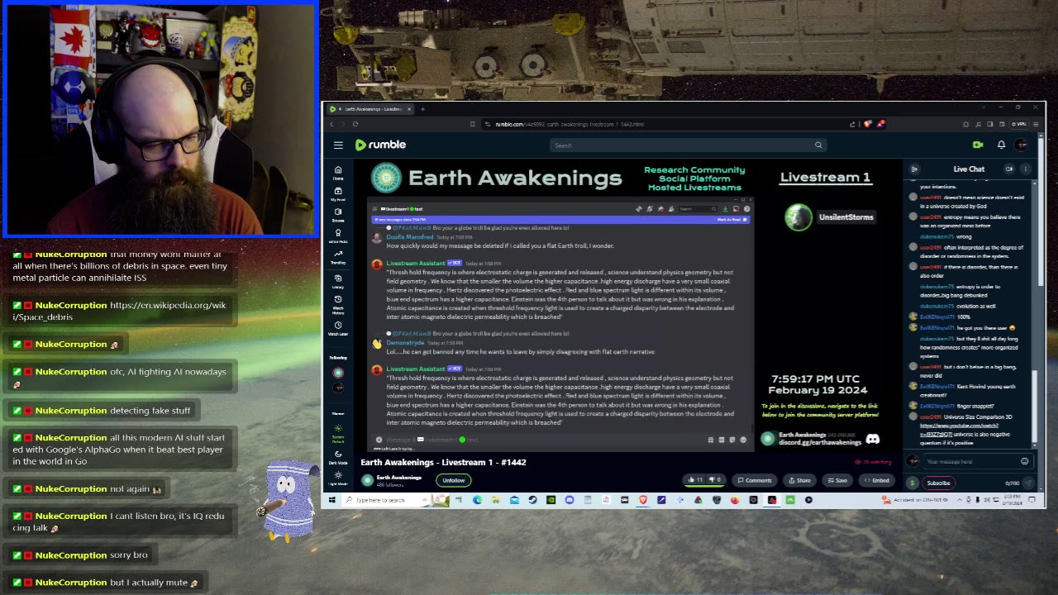Open second followed channel avatar in sidebar
The image size is (1058, 595).
click(x=338, y=388)
